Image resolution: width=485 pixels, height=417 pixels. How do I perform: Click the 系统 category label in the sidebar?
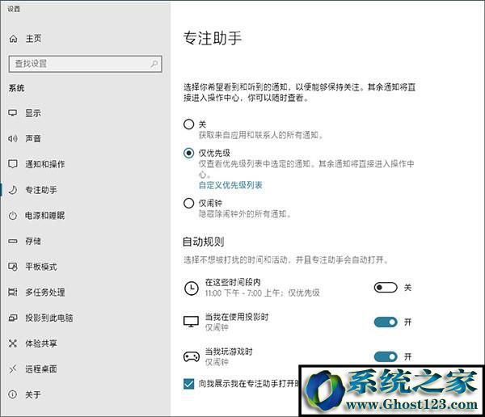(x=16, y=88)
